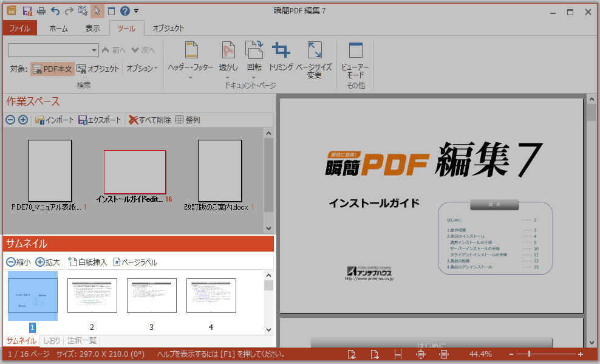Toggle the arrow pointer select tool
Image resolution: width=600 pixels, height=364 pixels.
(97, 11)
